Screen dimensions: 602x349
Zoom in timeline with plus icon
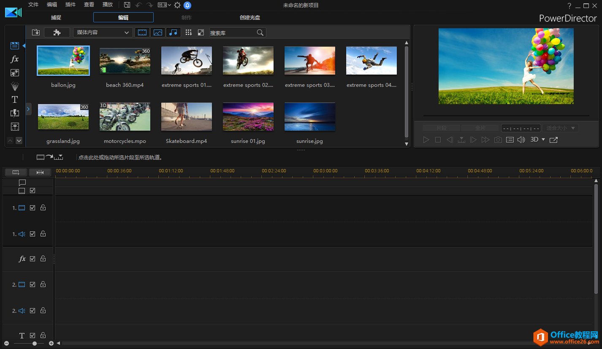51,344
